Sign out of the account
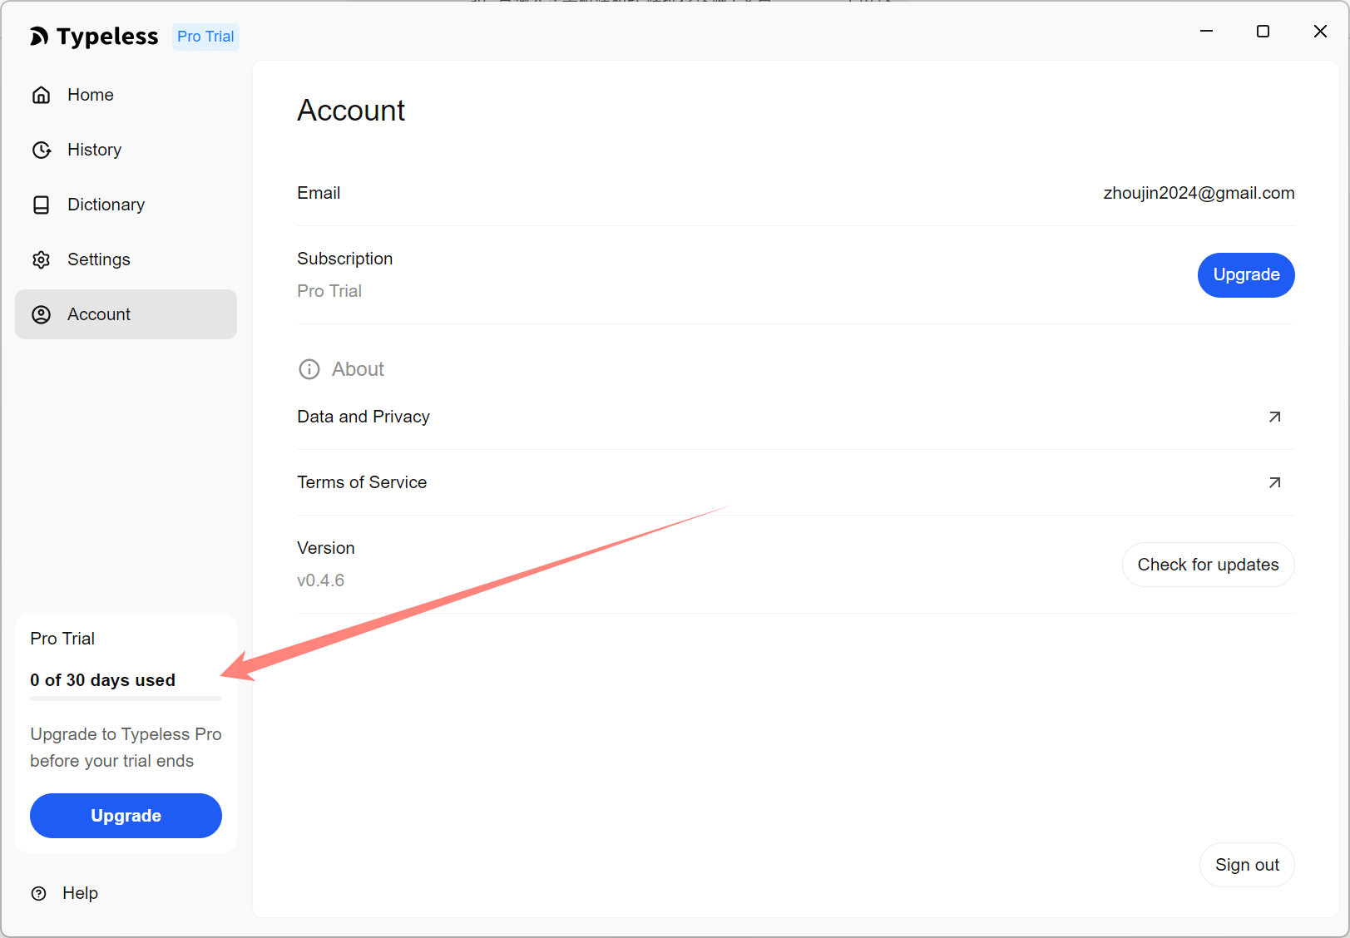This screenshot has width=1350, height=938. tap(1246, 865)
